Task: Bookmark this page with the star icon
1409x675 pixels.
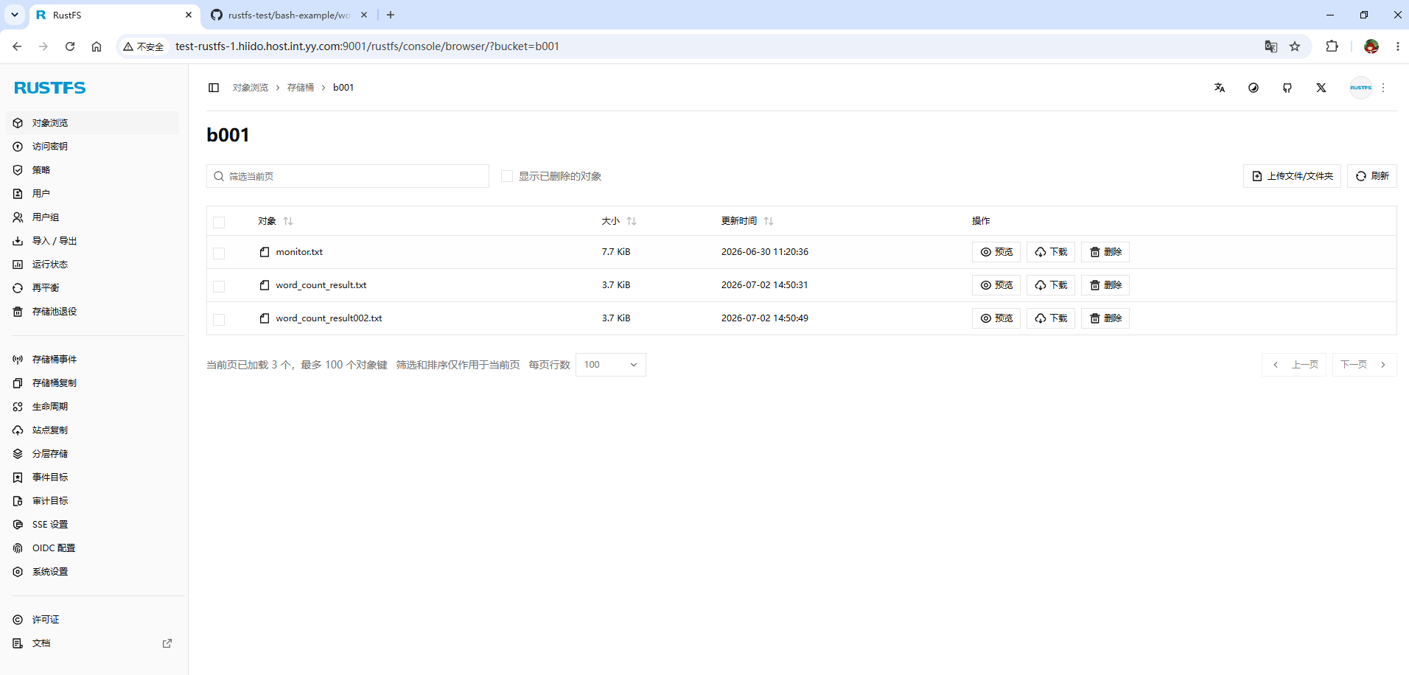Action: point(1295,46)
